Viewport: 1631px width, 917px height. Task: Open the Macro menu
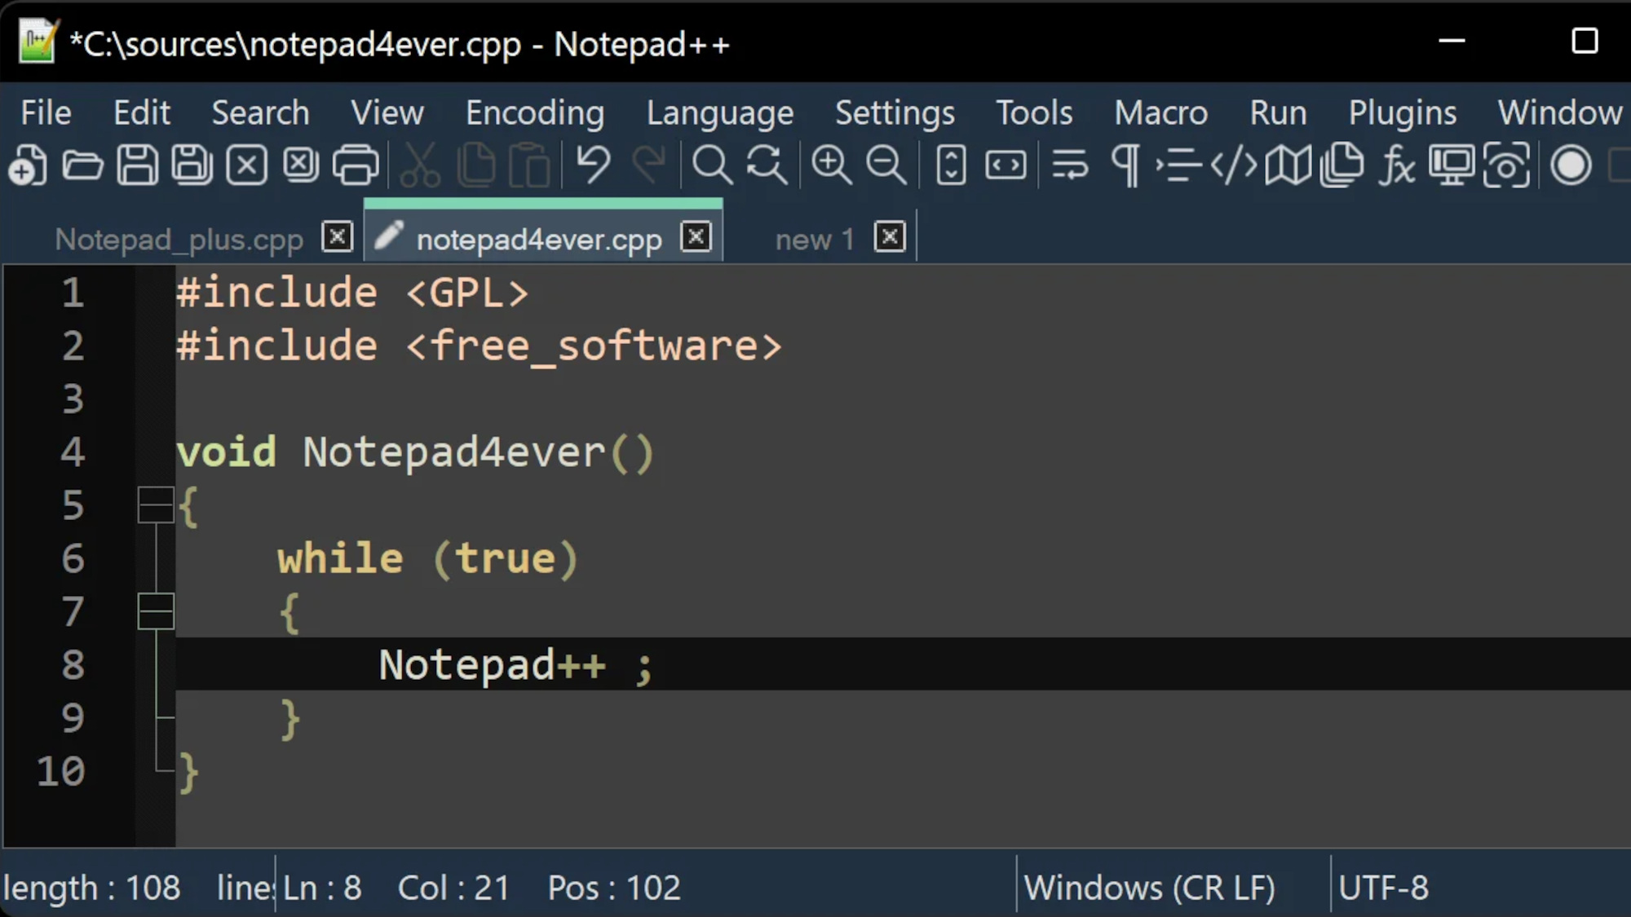[x=1160, y=112]
